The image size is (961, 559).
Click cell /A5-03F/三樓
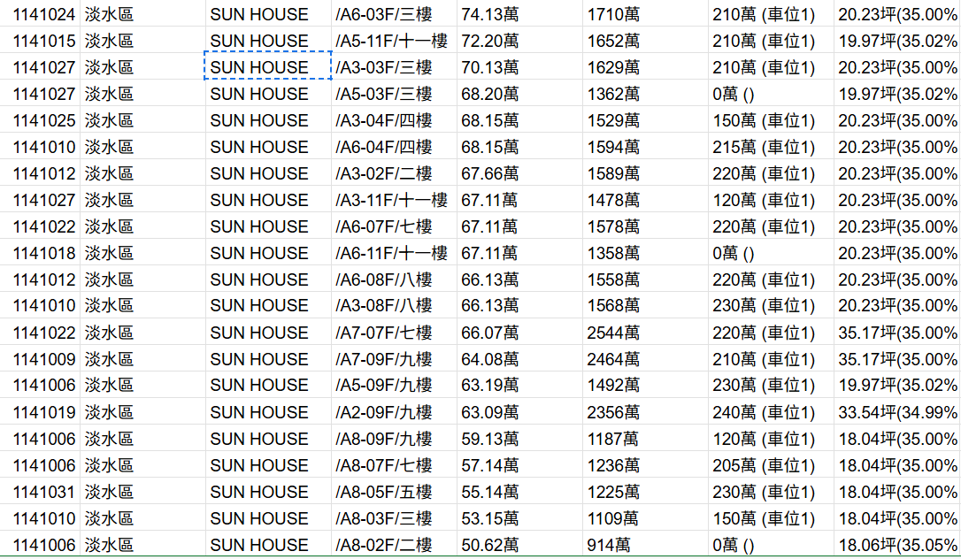(394, 93)
